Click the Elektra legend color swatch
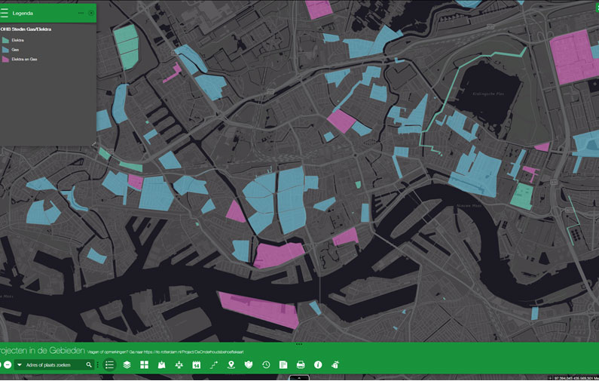The image size is (599, 381). click(5, 39)
